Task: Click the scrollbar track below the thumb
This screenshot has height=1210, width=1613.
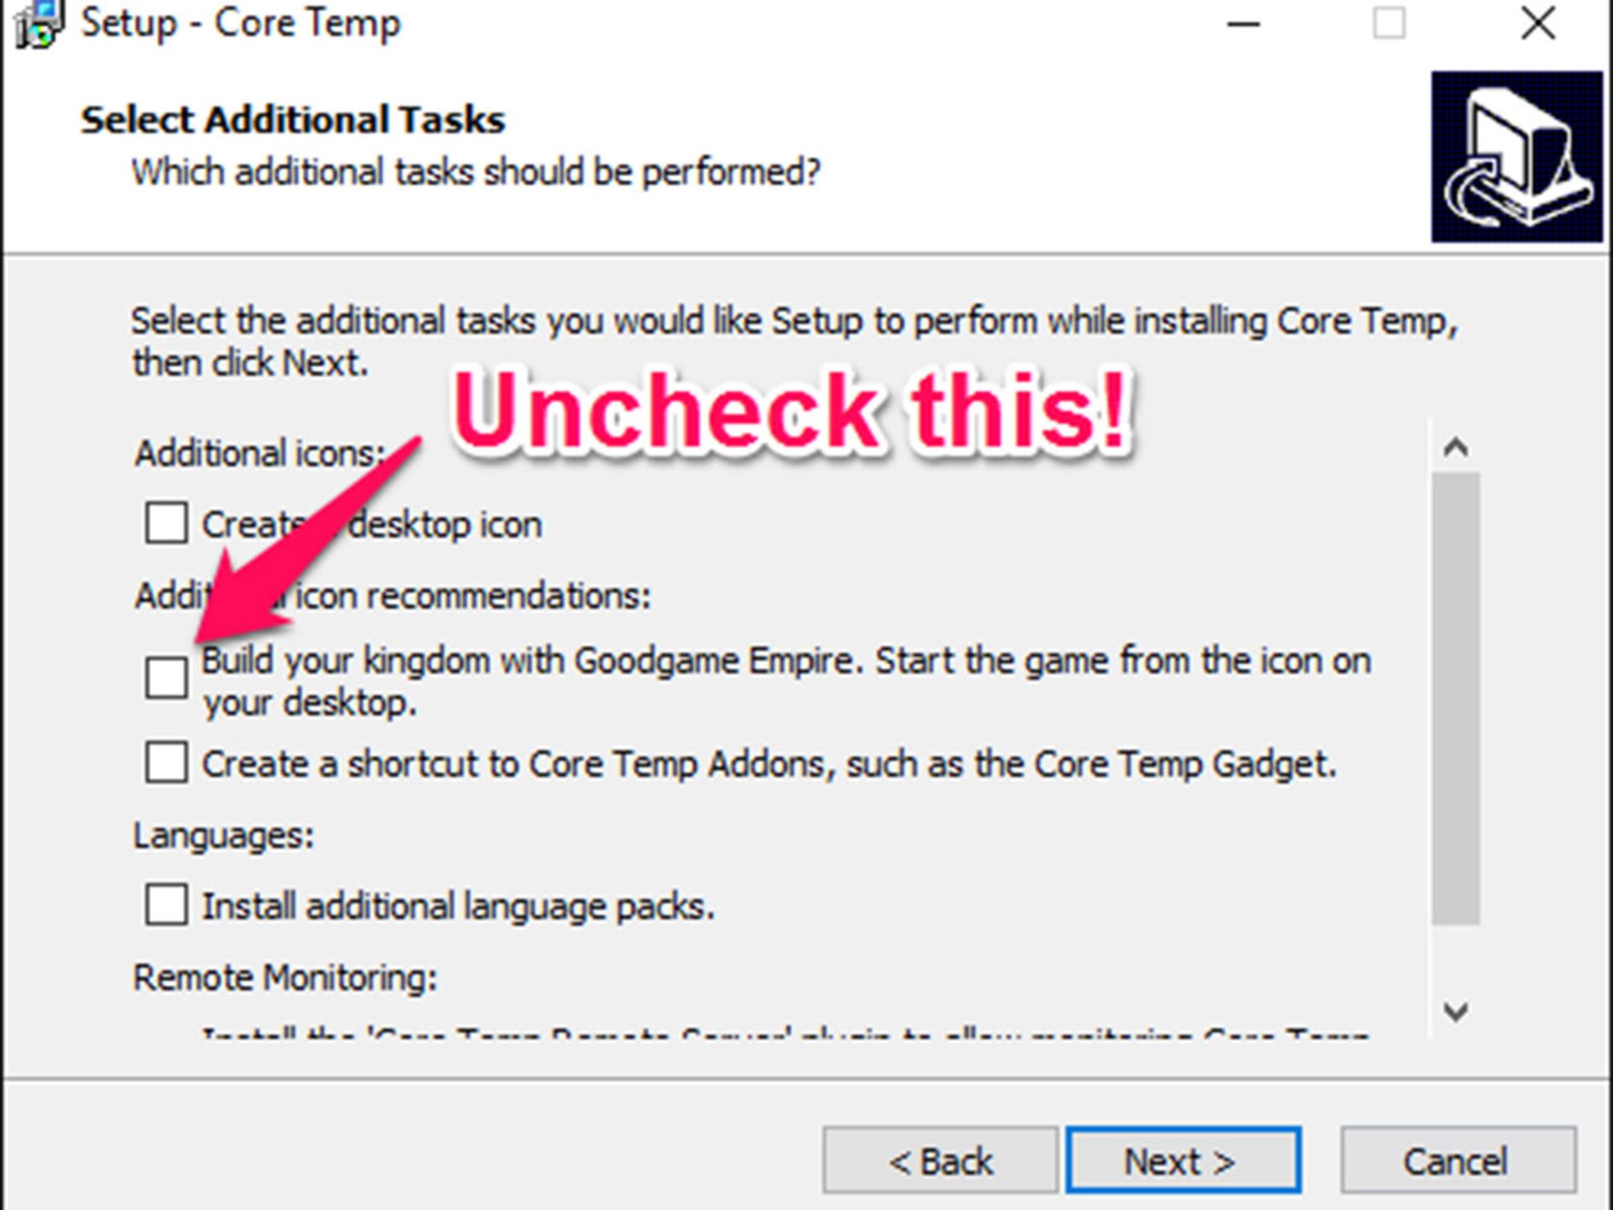Action: 1456,958
